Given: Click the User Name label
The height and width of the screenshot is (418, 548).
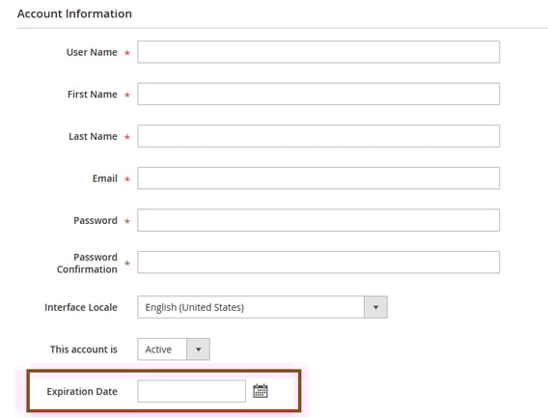Looking at the screenshot, I should click(x=92, y=52).
